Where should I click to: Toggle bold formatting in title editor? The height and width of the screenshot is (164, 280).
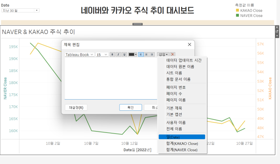(112, 54)
